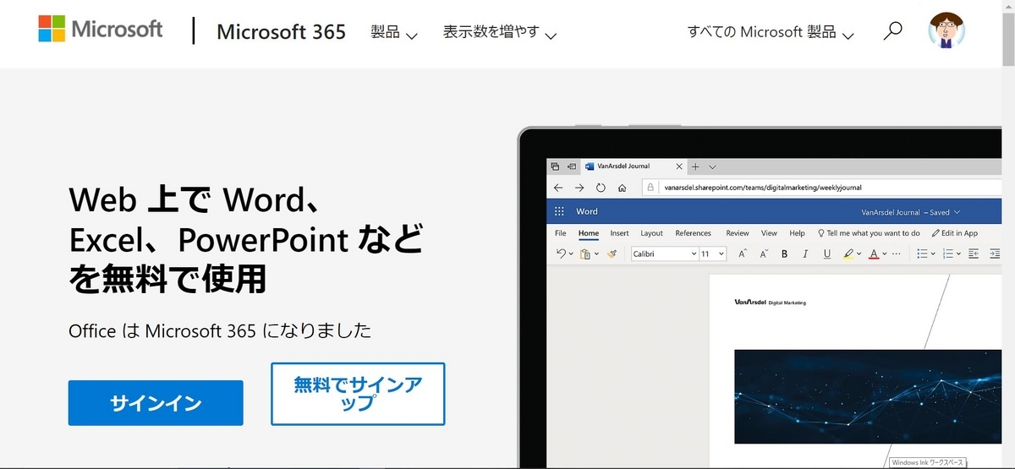Click the Word app title
The width and height of the screenshot is (1015, 469).
click(x=587, y=211)
